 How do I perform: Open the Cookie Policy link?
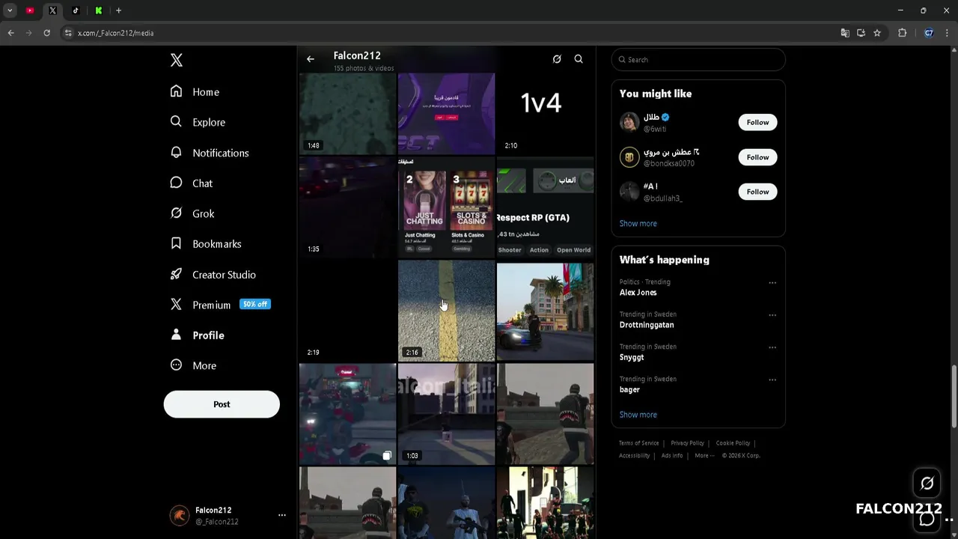coord(733,443)
